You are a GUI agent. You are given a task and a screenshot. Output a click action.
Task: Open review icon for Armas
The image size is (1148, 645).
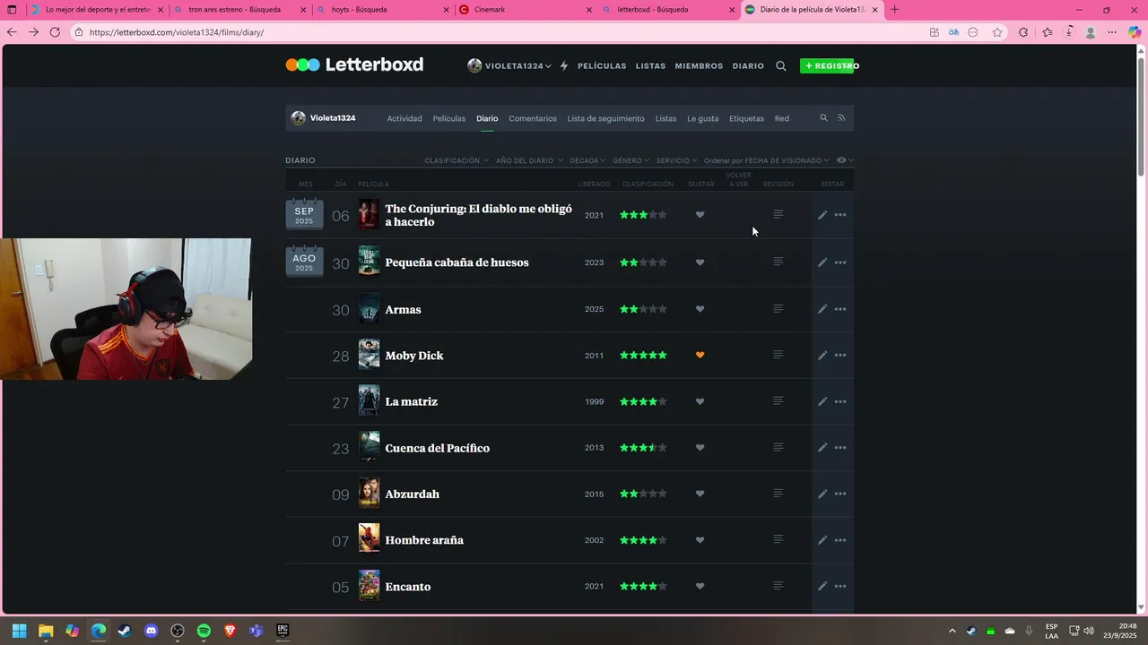[x=778, y=308]
